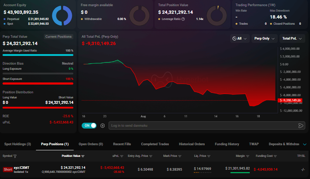
Task: Go to Recent Fills tab
Action: (122, 144)
